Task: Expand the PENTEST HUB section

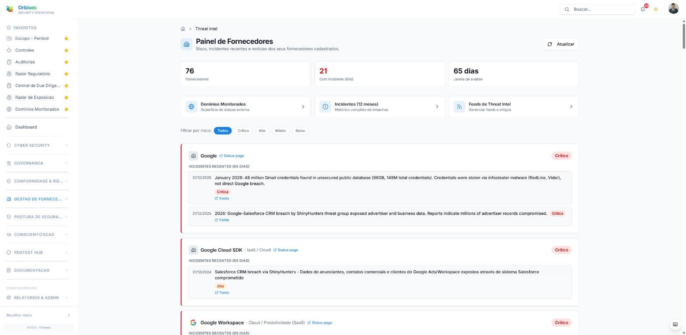Action: coord(37,253)
